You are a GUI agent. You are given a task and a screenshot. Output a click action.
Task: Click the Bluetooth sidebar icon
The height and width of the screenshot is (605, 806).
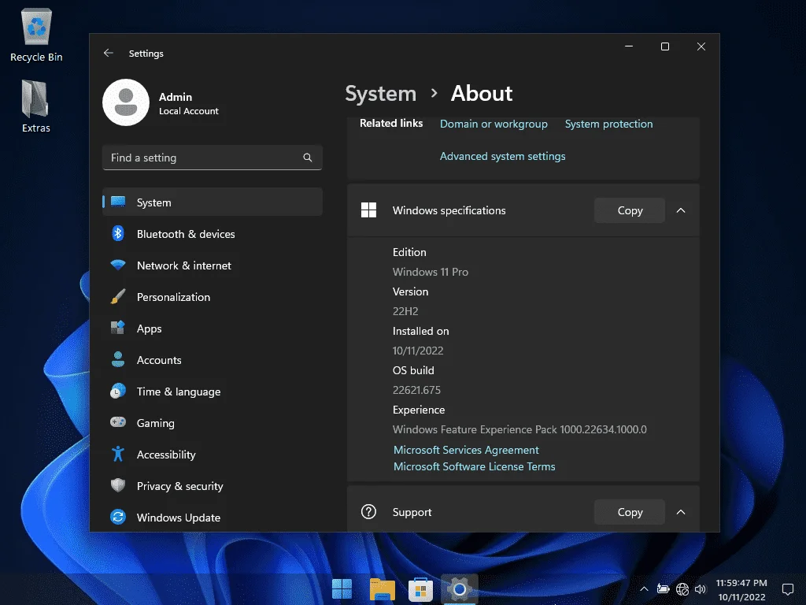118,233
